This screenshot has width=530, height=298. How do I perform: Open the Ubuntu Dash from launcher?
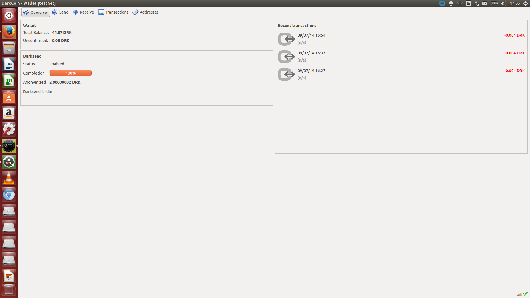click(x=9, y=15)
